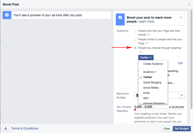Click the blue info icon beside ad preview
The width and height of the screenshot is (193, 133).
coord(7,15)
